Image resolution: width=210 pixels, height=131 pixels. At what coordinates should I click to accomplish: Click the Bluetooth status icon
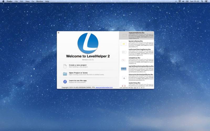pos(176,1)
